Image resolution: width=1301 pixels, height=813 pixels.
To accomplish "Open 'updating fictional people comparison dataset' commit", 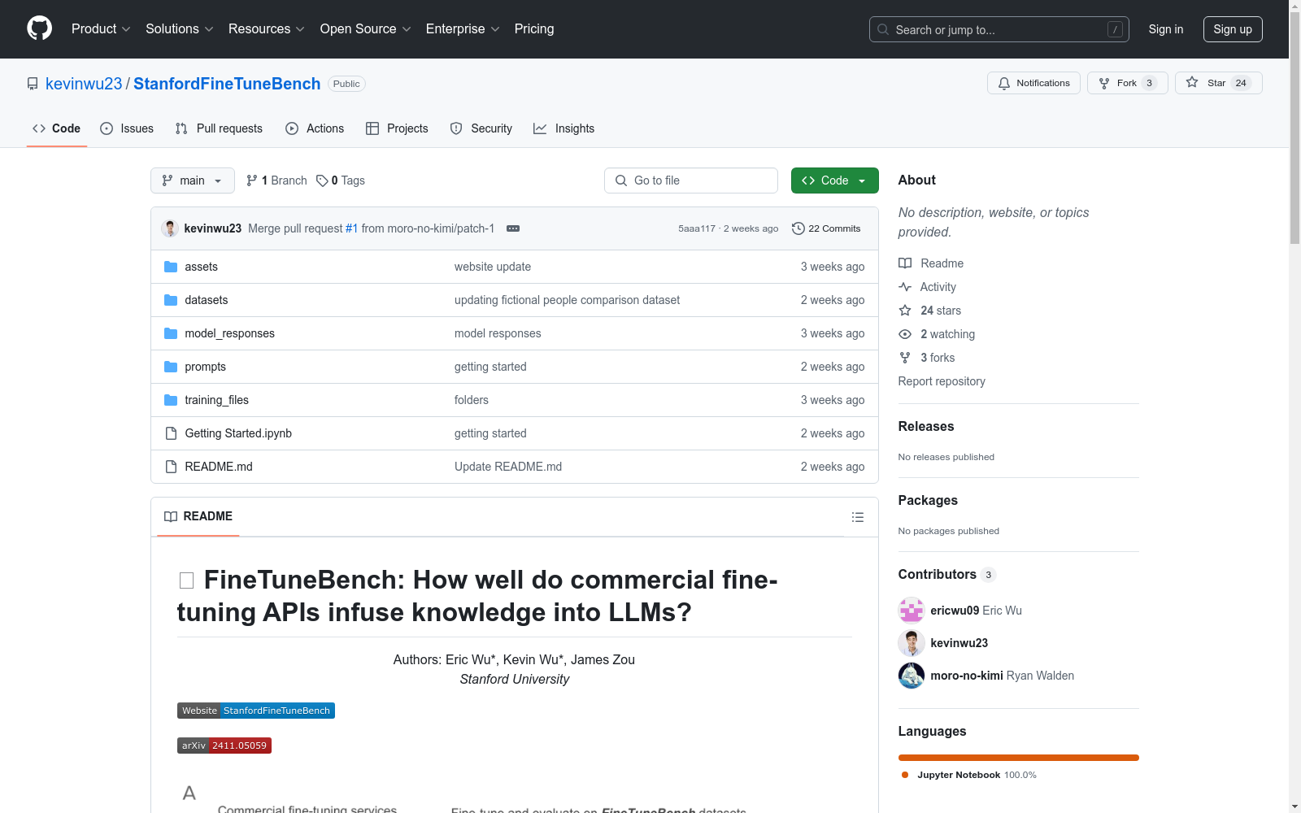I will point(567,300).
